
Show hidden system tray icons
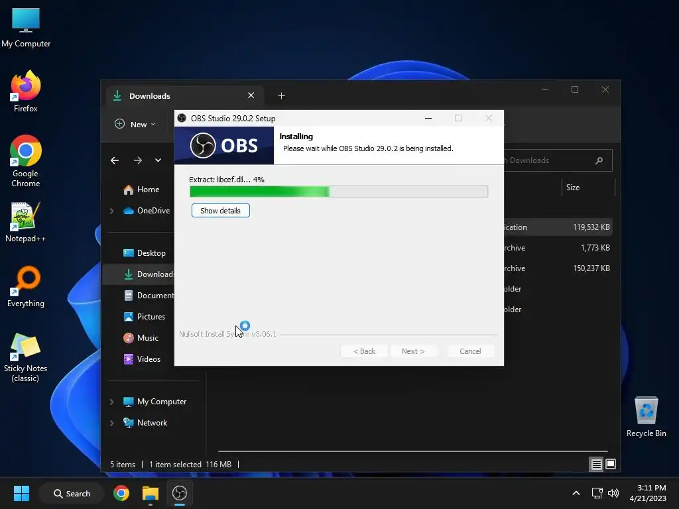click(576, 493)
